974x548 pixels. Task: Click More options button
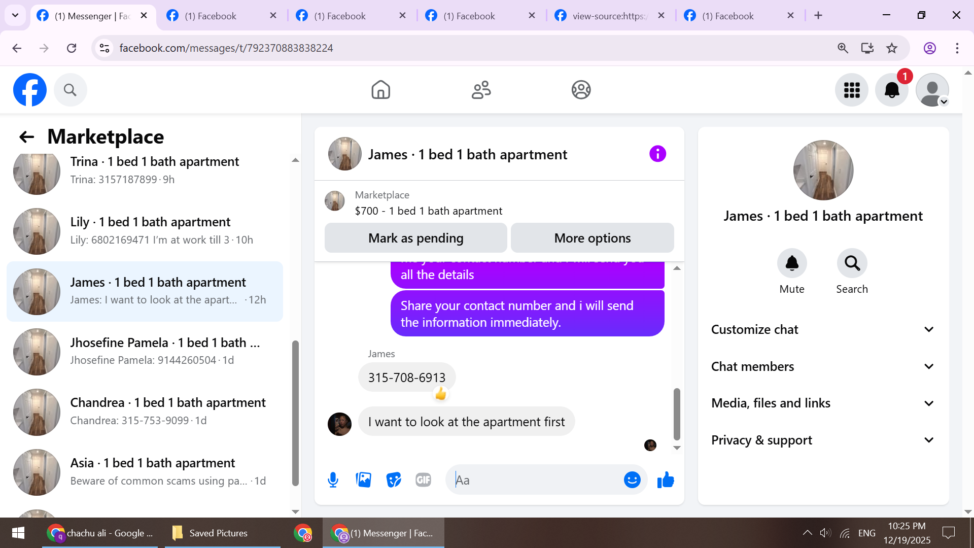tap(592, 238)
